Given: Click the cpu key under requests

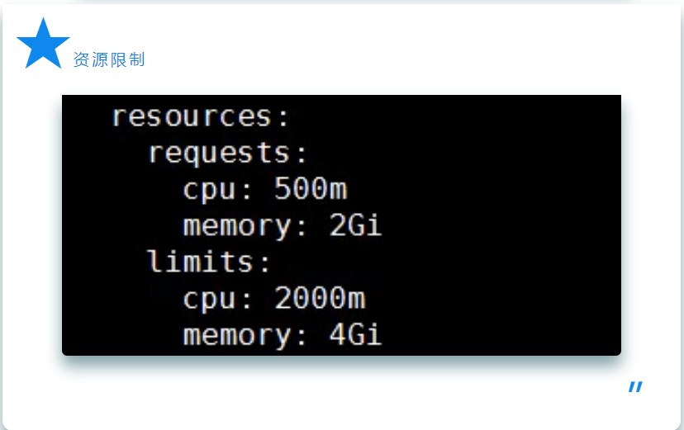Looking at the screenshot, I should click(x=210, y=189).
